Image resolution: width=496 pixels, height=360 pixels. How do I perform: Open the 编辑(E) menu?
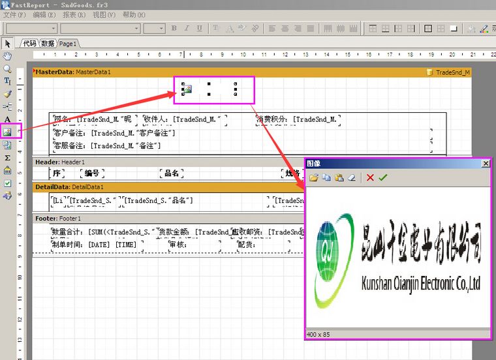tap(44, 15)
